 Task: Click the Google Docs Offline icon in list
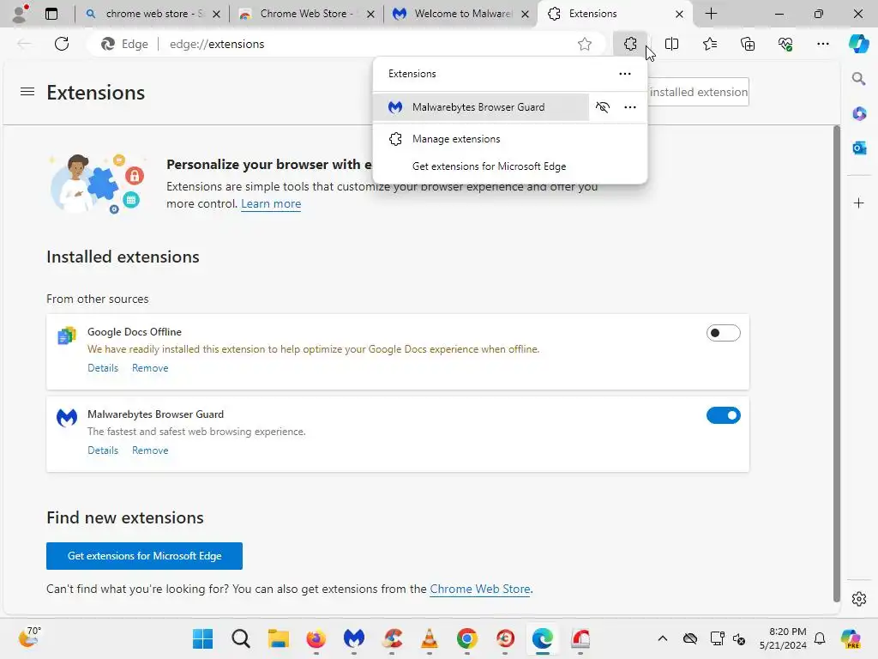tap(67, 336)
